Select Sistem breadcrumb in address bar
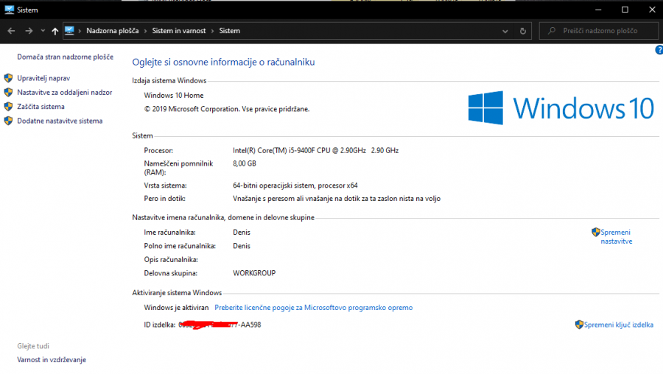 230,31
